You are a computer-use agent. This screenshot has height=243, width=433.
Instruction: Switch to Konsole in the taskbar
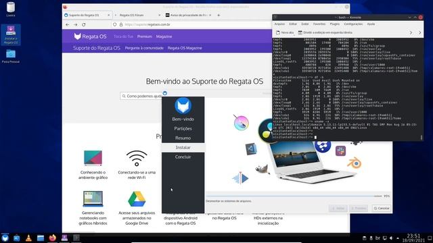(x=76, y=238)
